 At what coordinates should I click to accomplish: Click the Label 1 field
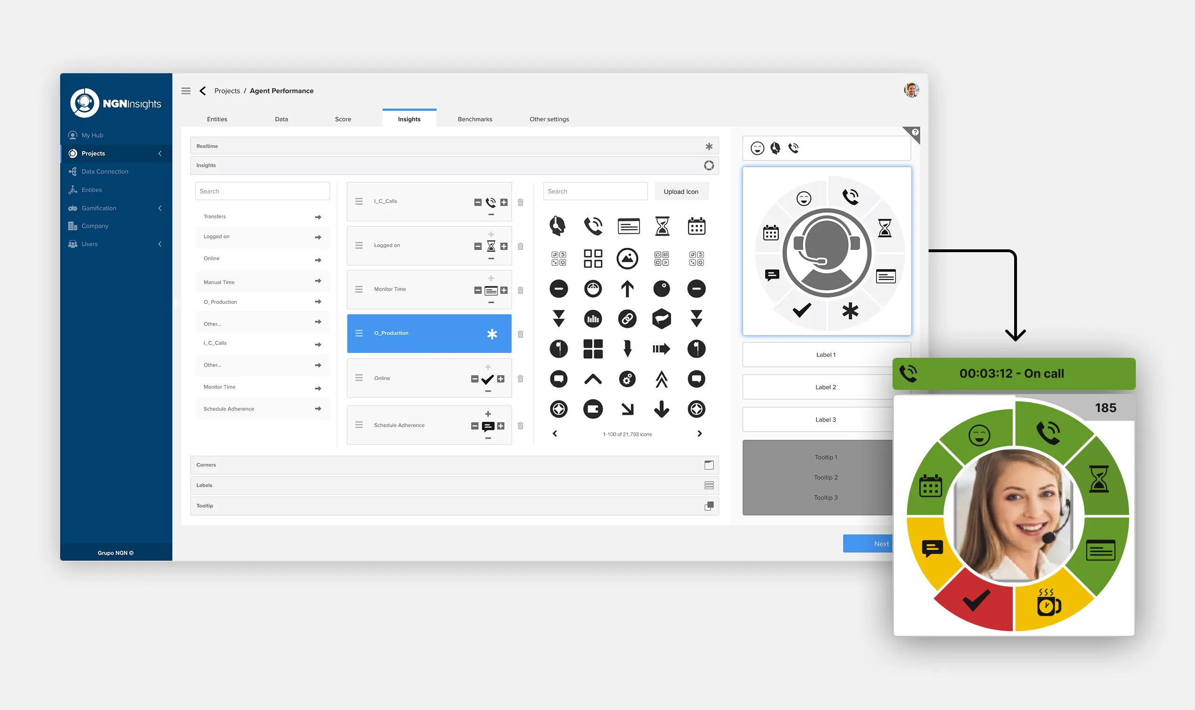pyautogui.click(x=826, y=355)
